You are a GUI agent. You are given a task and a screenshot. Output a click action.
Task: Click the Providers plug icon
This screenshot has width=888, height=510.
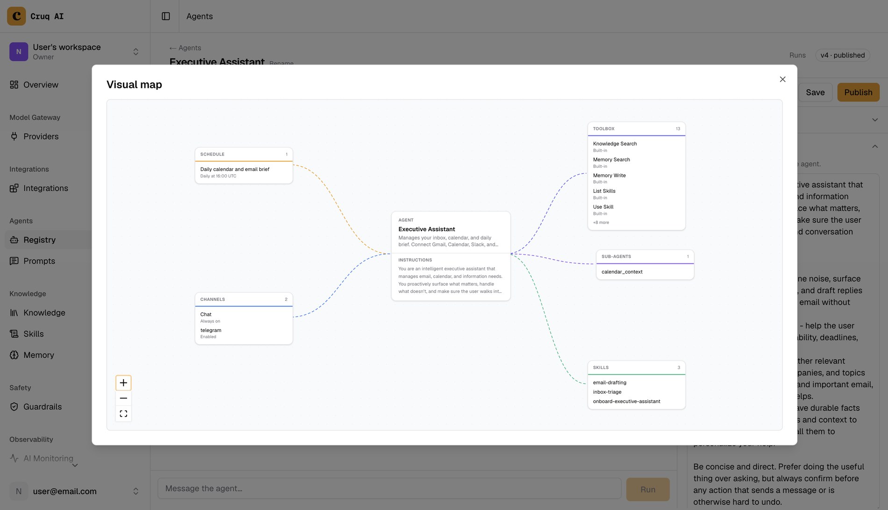(x=14, y=136)
